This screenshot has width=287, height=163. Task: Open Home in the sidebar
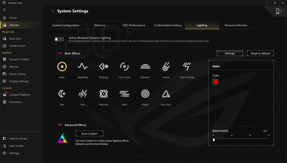coord(22,18)
